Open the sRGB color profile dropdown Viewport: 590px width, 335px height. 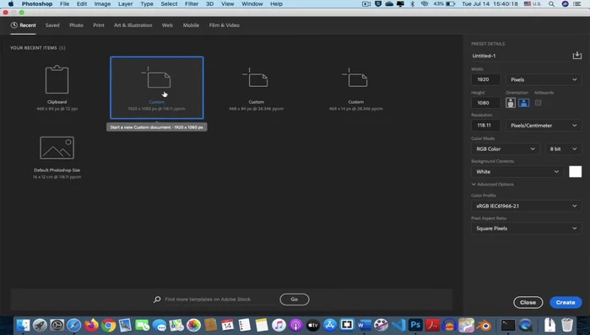pos(527,206)
